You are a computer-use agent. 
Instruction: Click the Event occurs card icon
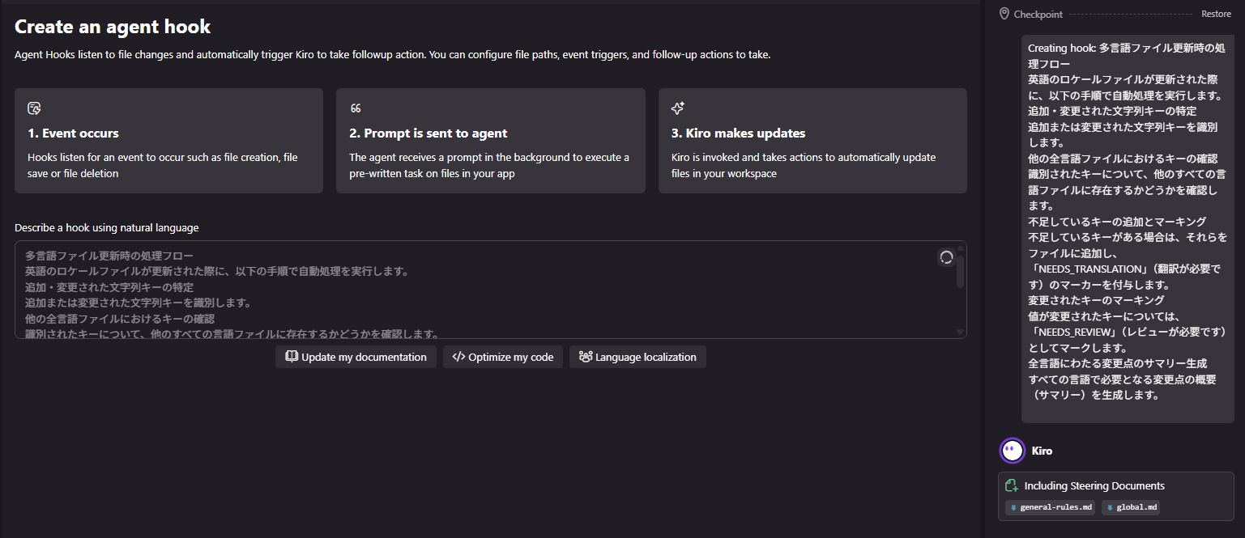click(34, 108)
